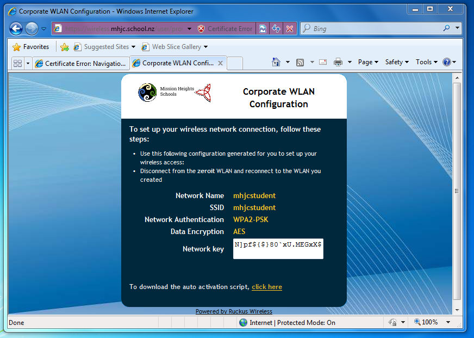Viewport: 474px width, 338px height.
Task: Open the Powered by Ruckus Wireless link
Action: coord(234,311)
